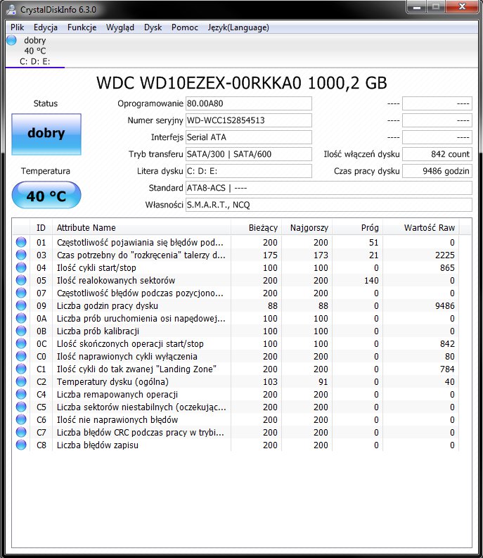Click the blue 'dobry' health status button
483x558 pixels.
(46, 134)
